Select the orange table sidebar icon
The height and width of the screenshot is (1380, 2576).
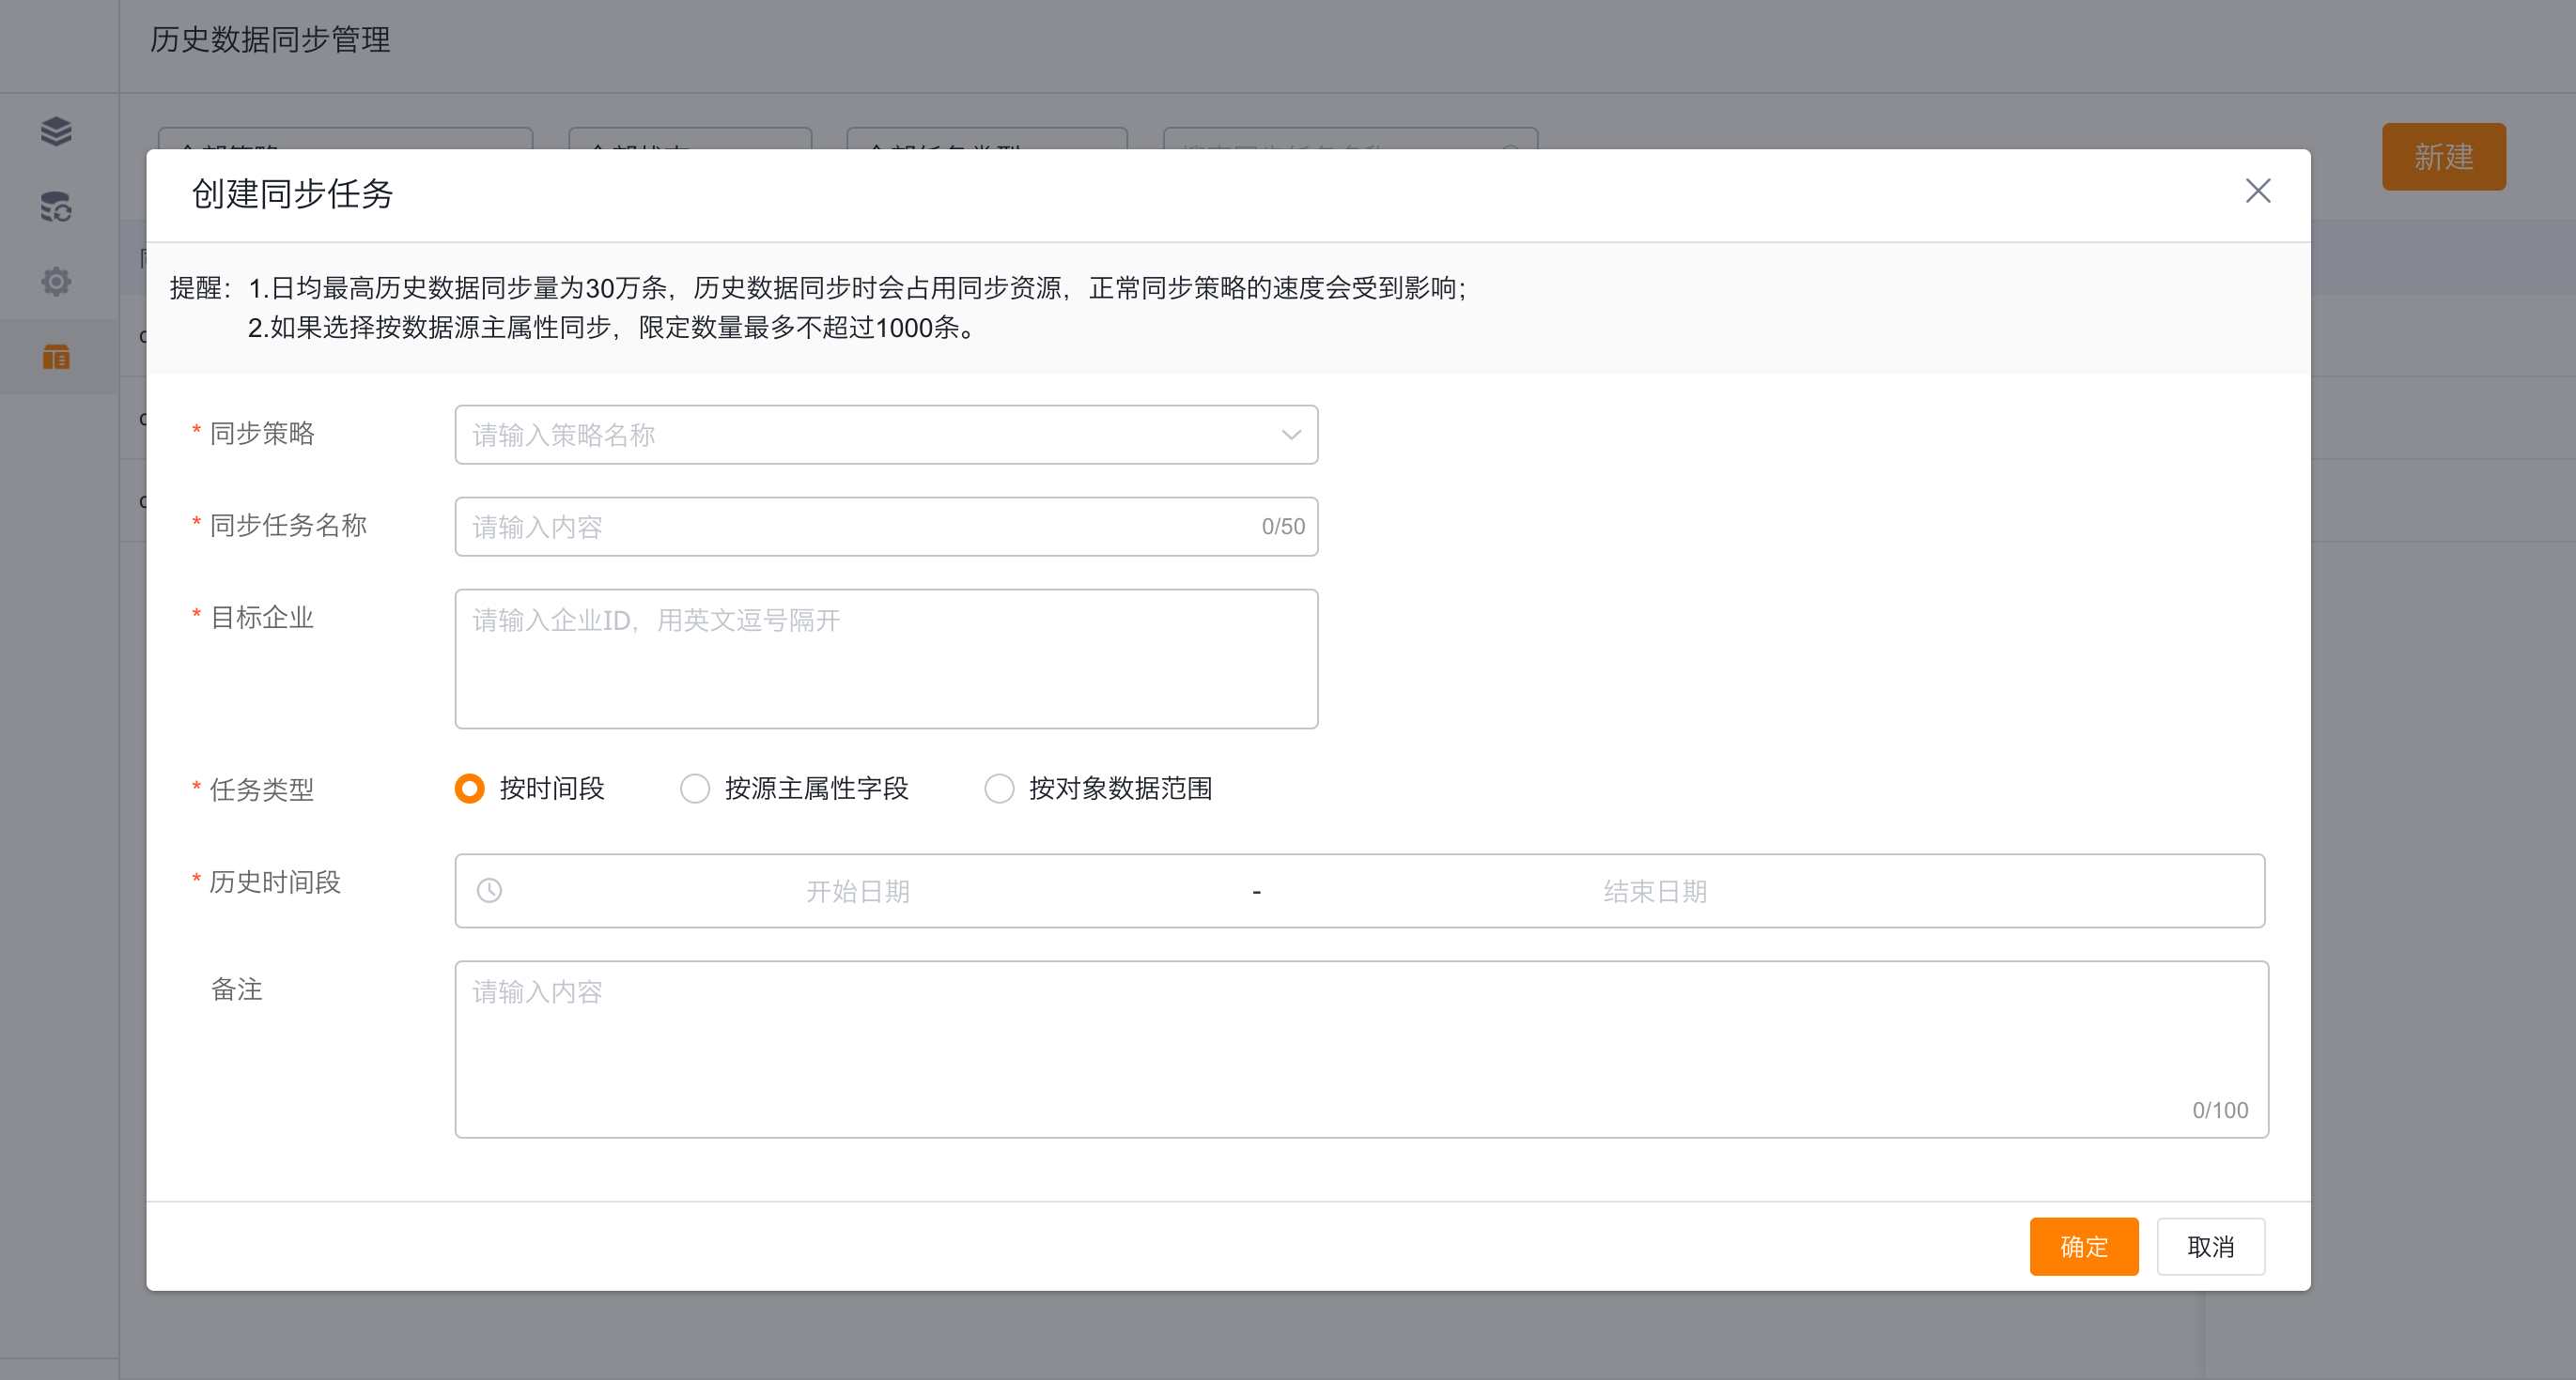[56, 356]
